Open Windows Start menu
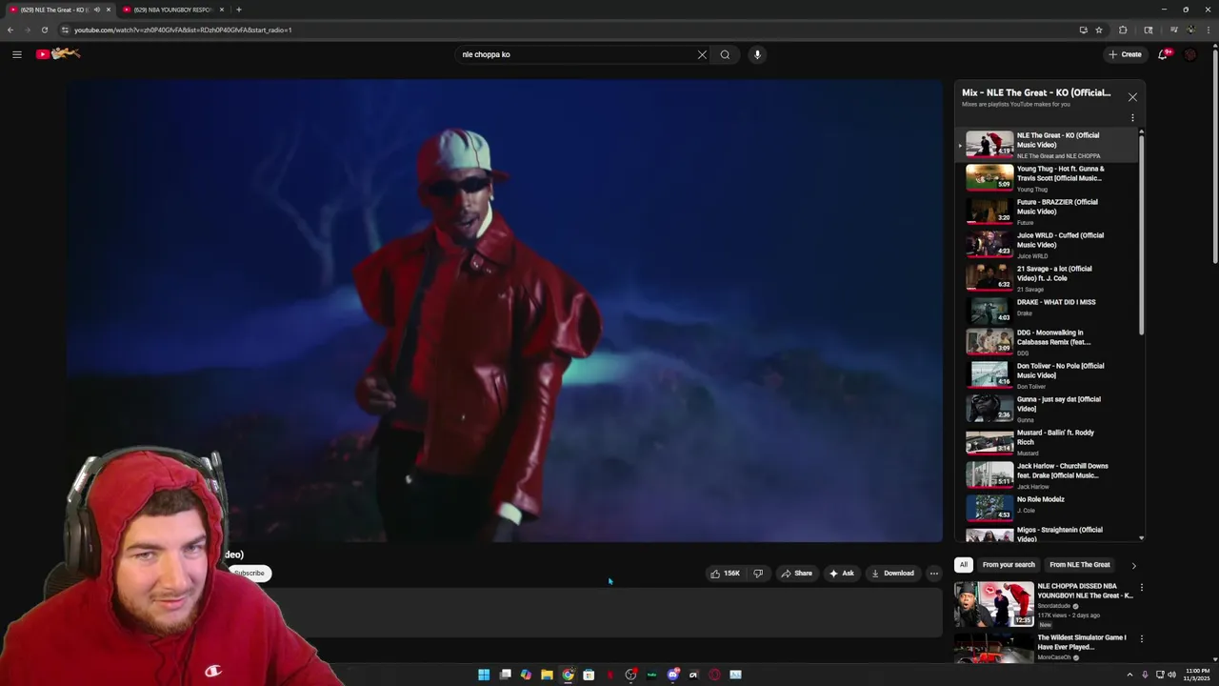Screen dimensions: 1219x686 coord(484,675)
